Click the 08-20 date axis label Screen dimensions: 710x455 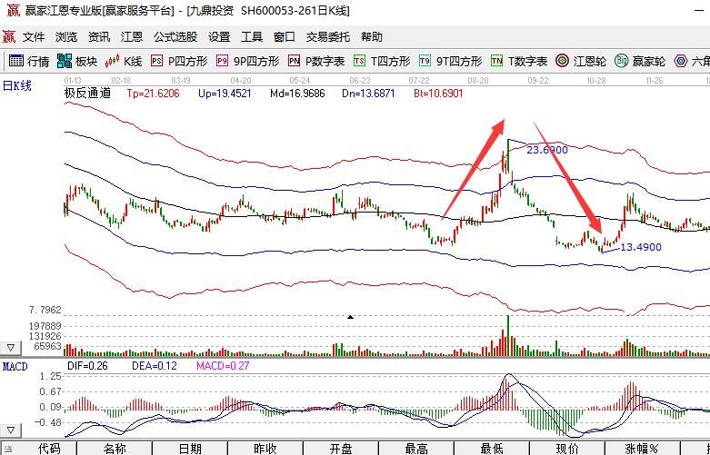pos(478,81)
